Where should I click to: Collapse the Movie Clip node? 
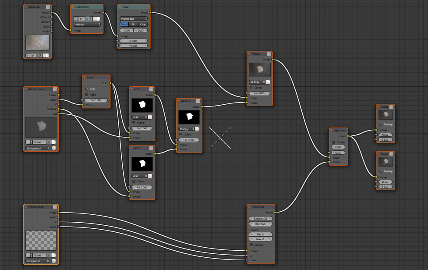coord(26,7)
